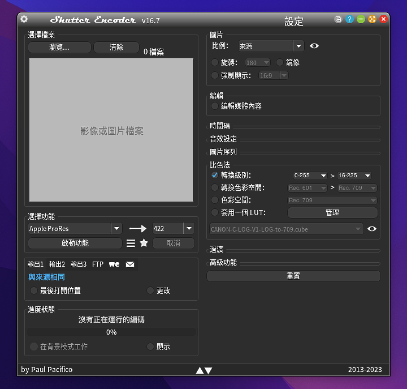
Task: Click the new instance window icon
Action: pyautogui.click(x=338, y=19)
